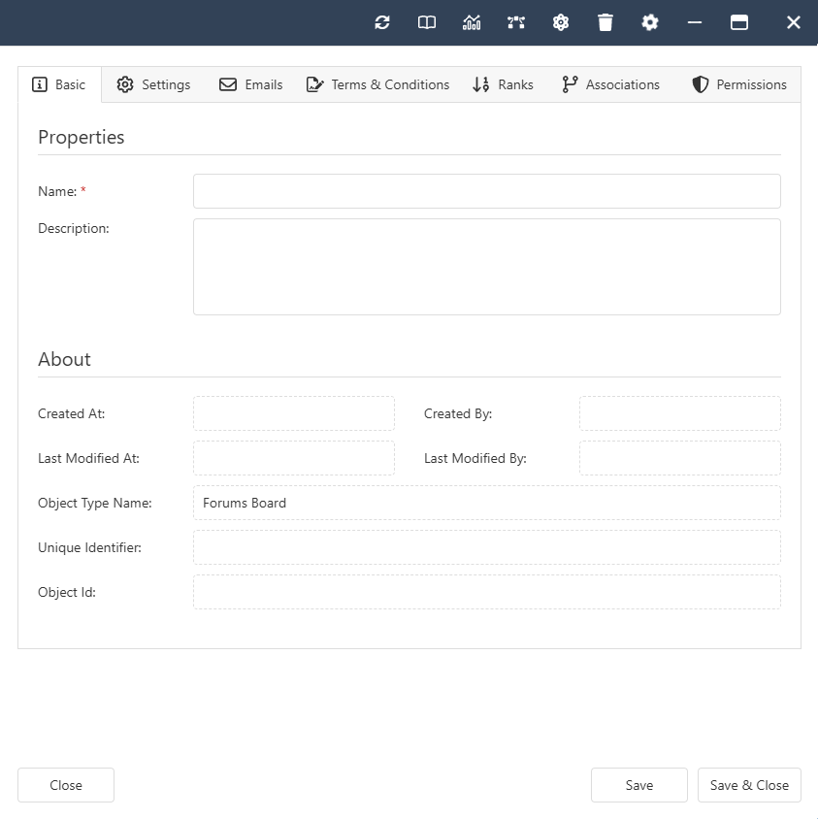Focus the Description text area

(486, 267)
